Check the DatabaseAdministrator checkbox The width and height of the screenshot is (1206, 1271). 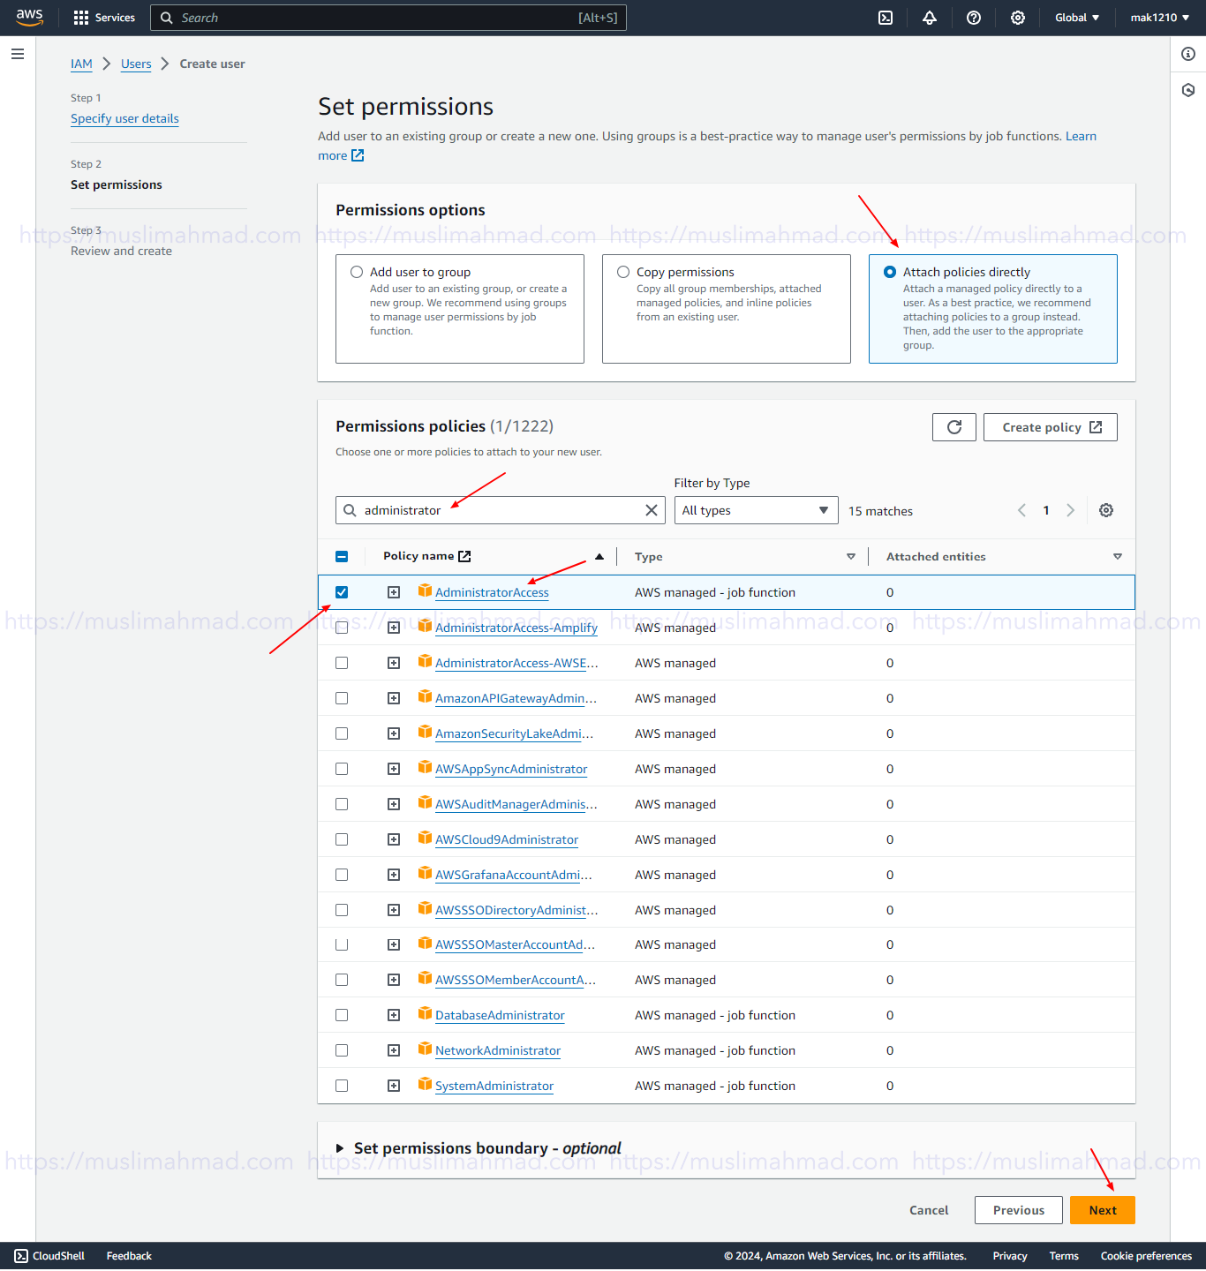pyautogui.click(x=342, y=1016)
